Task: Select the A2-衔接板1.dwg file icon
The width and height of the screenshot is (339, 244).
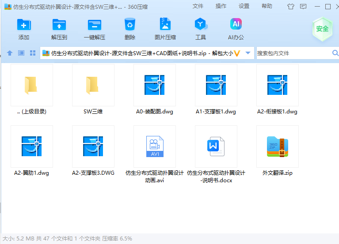Action: point(278,85)
